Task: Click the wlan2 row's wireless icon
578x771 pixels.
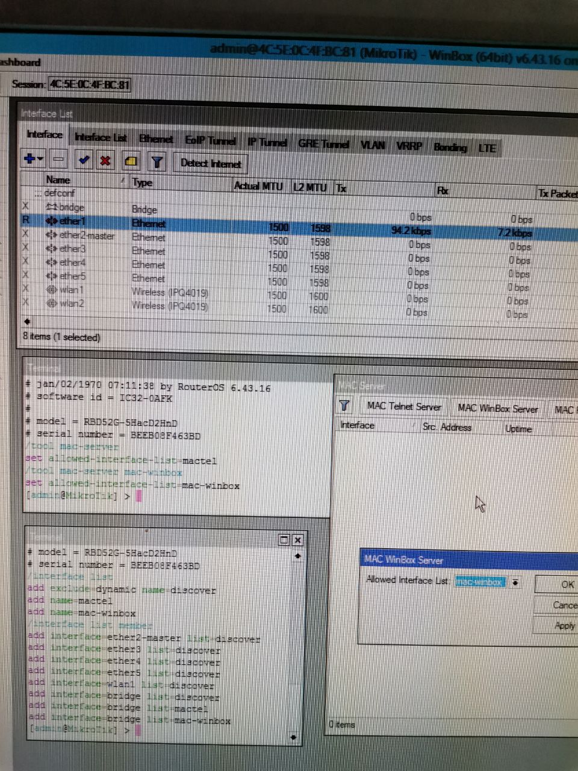Action: [52, 303]
